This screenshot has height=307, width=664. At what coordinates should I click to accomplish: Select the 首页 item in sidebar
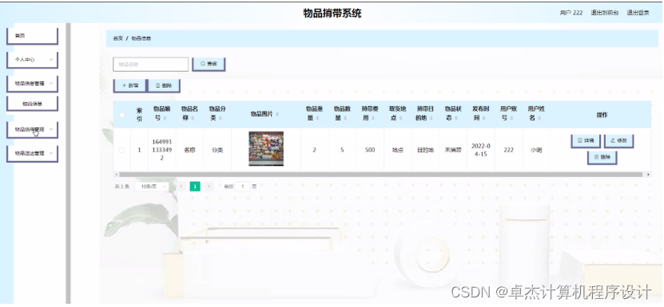click(32, 36)
